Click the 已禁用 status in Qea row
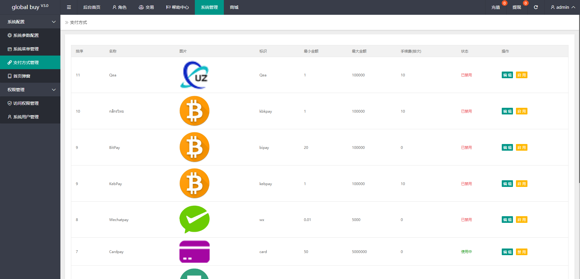The width and height of the screenshot is (580, 279). (x=466, y=75)
